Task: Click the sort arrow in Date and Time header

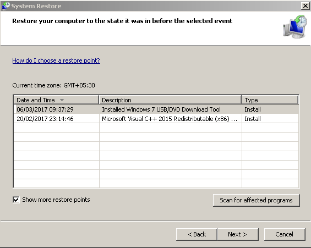Action: click(x=62, y=100)
